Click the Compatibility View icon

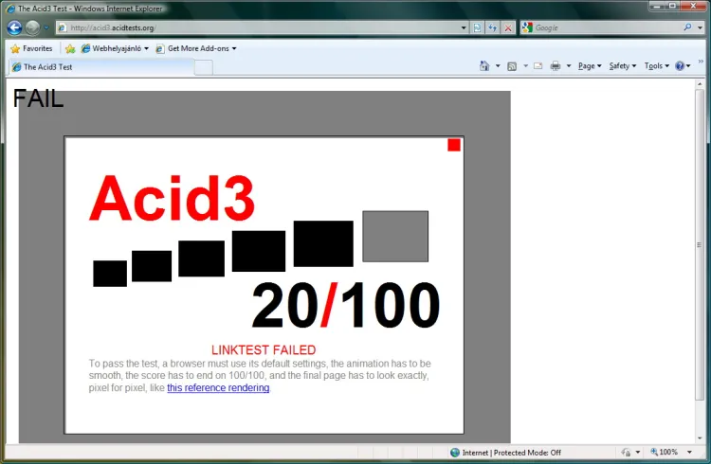point(478,27)
